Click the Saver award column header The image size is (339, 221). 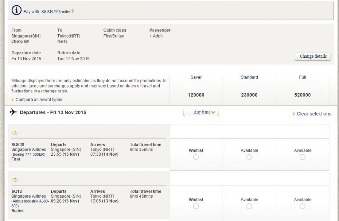196,77
